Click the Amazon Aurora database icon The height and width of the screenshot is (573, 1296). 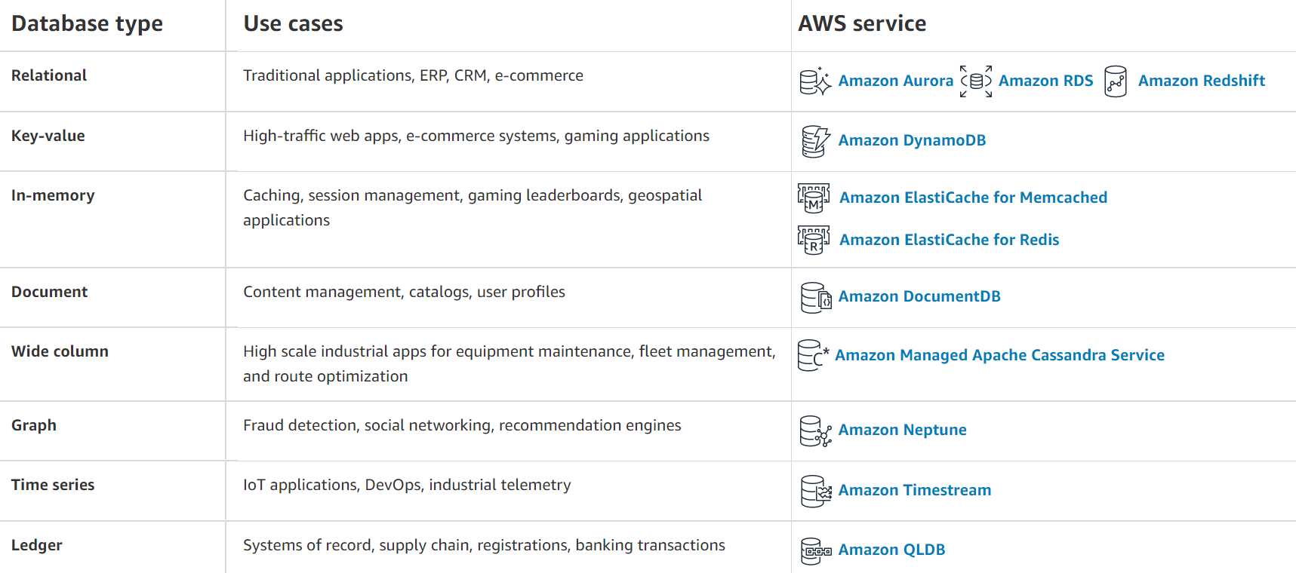click(814, 81)
